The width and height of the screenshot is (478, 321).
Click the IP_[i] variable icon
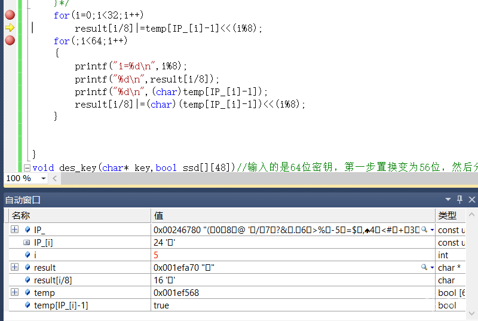[x=26, y=242]
